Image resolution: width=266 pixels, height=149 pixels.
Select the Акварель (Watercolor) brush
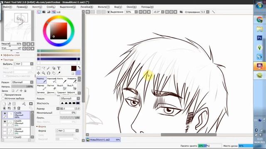point(72,80)
